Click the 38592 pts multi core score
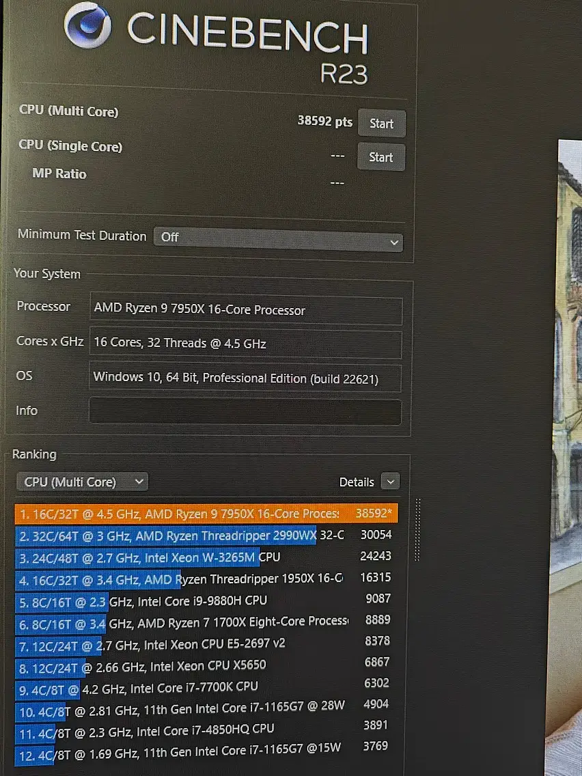Image resolution: width=582 pixels, height=776 pixels. [325, 122]
